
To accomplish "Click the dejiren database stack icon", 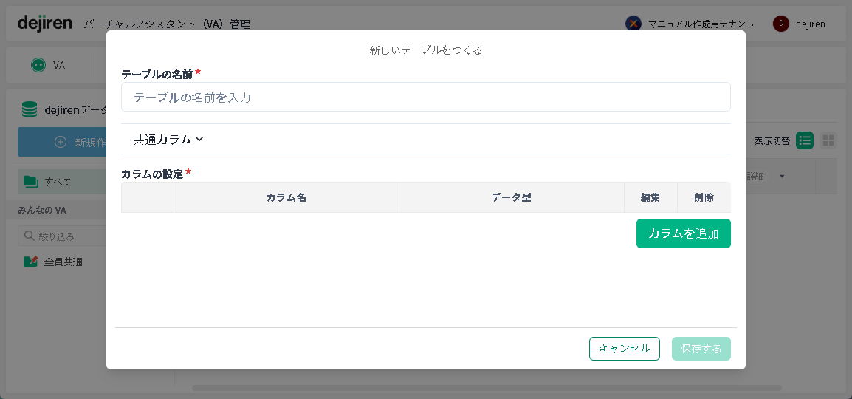I will (x=30, y=110).
